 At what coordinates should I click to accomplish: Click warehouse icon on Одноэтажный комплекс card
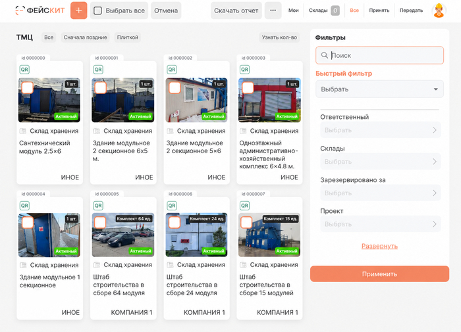click(x=243, y=131)
